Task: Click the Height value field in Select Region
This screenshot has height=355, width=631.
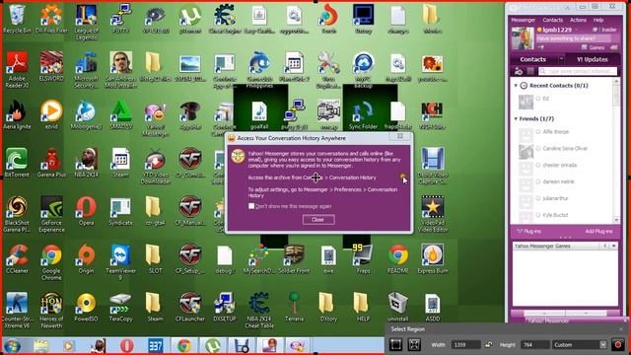Action: (x=534, y=344)
